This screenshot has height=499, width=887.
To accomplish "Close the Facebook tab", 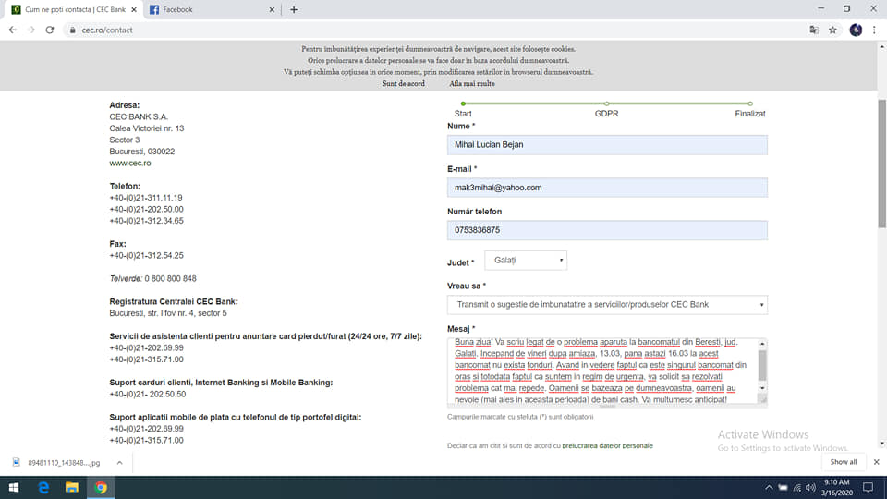I will click(272, 9).
